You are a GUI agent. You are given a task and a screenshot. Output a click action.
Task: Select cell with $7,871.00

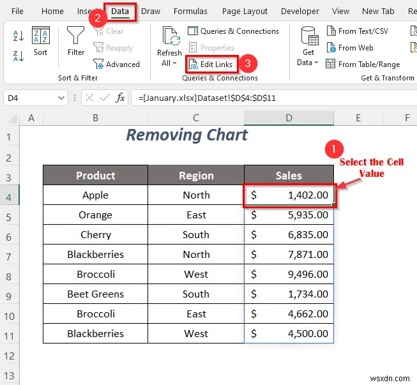[x=289, y=255]
